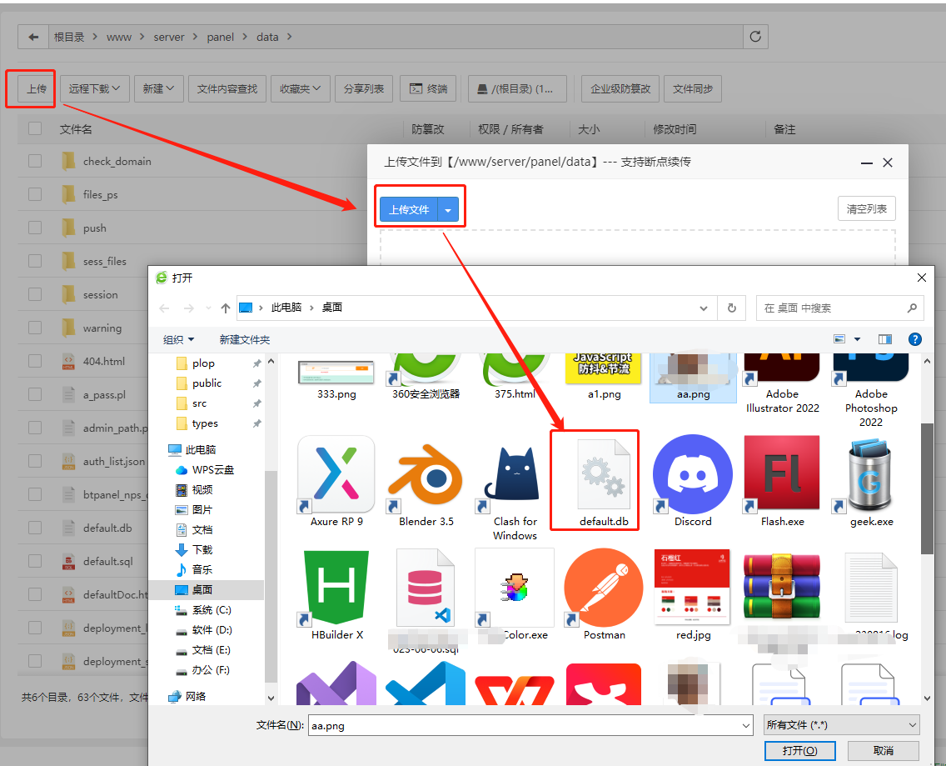Open the 收藏夹 dropdown
This screenshot has width=946, height=766.
point(300,89)
